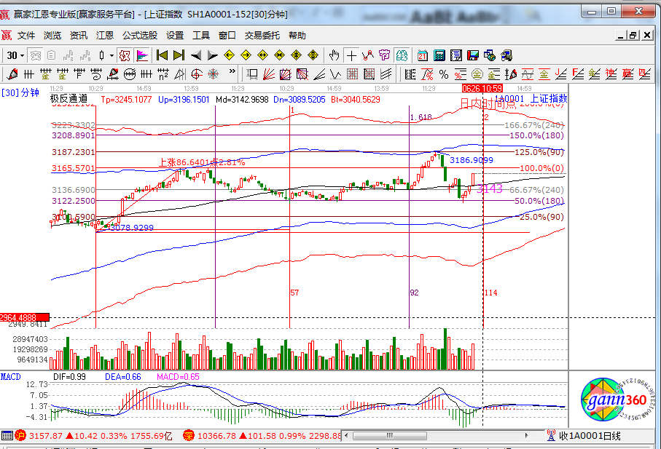
Task: Open the 窗口 menu
Action: coord(227,36)
